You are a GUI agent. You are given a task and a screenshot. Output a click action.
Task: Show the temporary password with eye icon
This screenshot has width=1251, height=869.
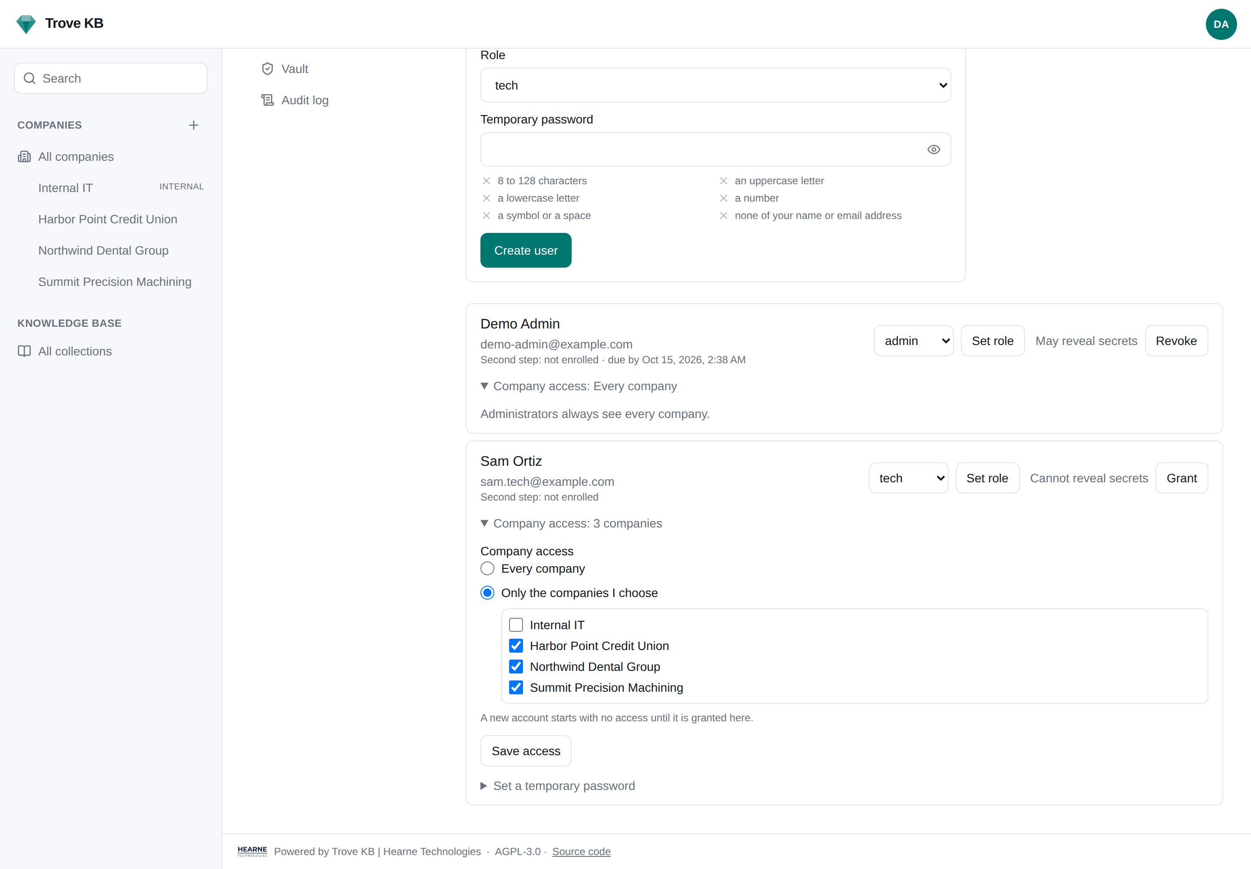pos(933,150)
